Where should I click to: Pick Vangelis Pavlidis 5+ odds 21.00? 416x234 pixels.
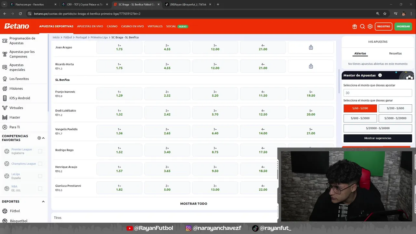pos(311,131)
